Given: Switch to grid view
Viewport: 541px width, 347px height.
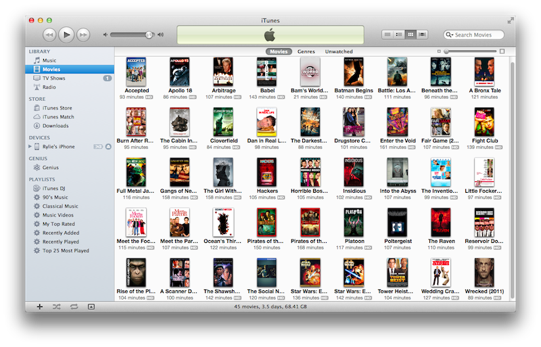Looking at the screenshot, I should point(410,34).
